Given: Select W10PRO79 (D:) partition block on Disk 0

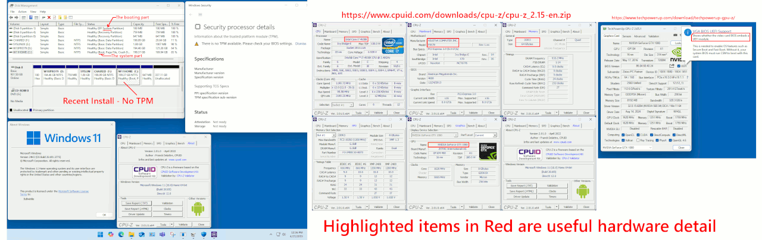Looking at the screenshot, I should point(54,75).
